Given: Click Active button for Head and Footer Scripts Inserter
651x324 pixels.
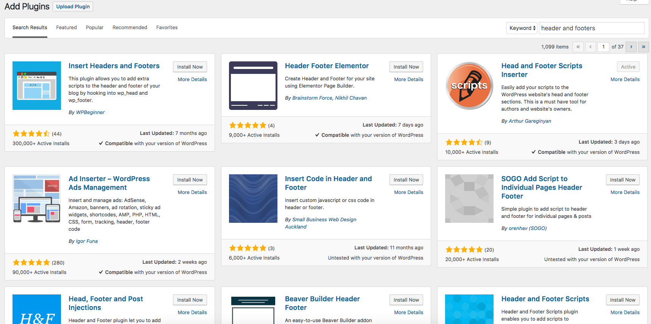Looking at the screenshot, I should click(628, 67).
